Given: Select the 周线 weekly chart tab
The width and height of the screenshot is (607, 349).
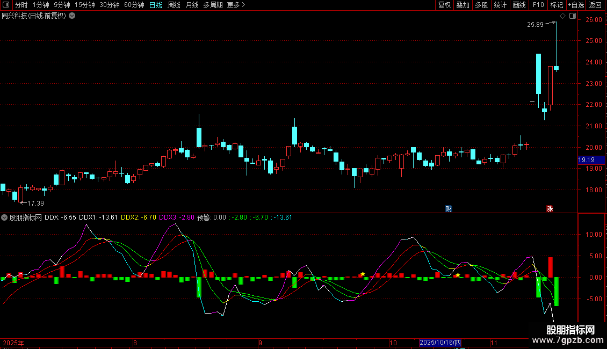Looking at the screenshot, I should tap(174, 5).
